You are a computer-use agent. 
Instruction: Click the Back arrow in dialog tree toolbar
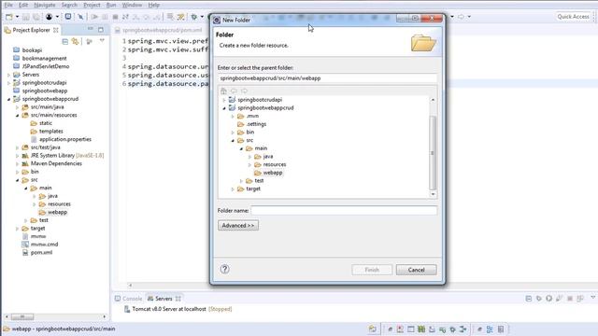234,91
